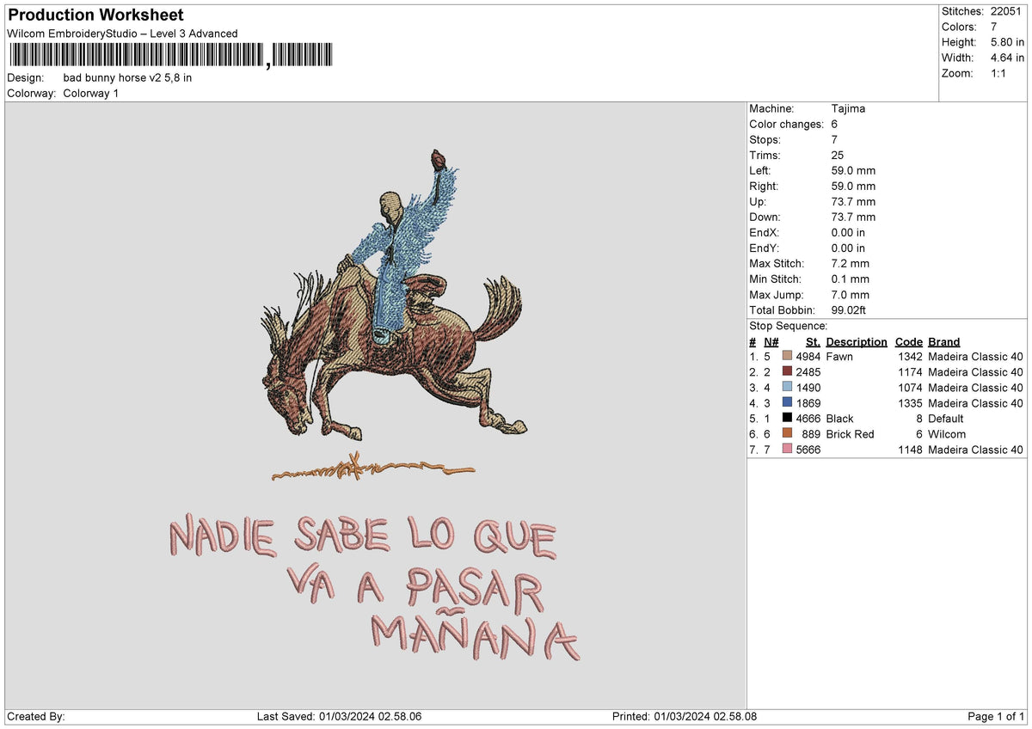The height and width of the screenshot is (729, 1032).
Task: Click the Machine value 'Tajima'
Action: click(848, 109)
